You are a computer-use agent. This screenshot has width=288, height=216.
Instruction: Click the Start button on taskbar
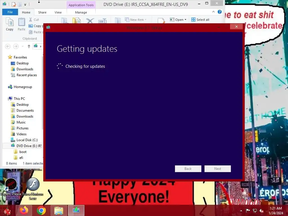7,211
